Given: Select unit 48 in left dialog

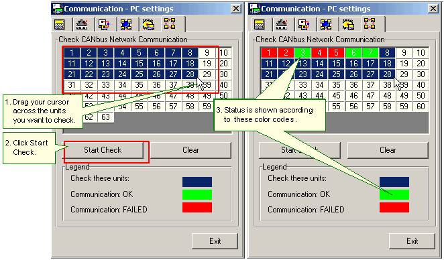Looking at the screenshot, I should pyautogui.click(x=190, y=96).
